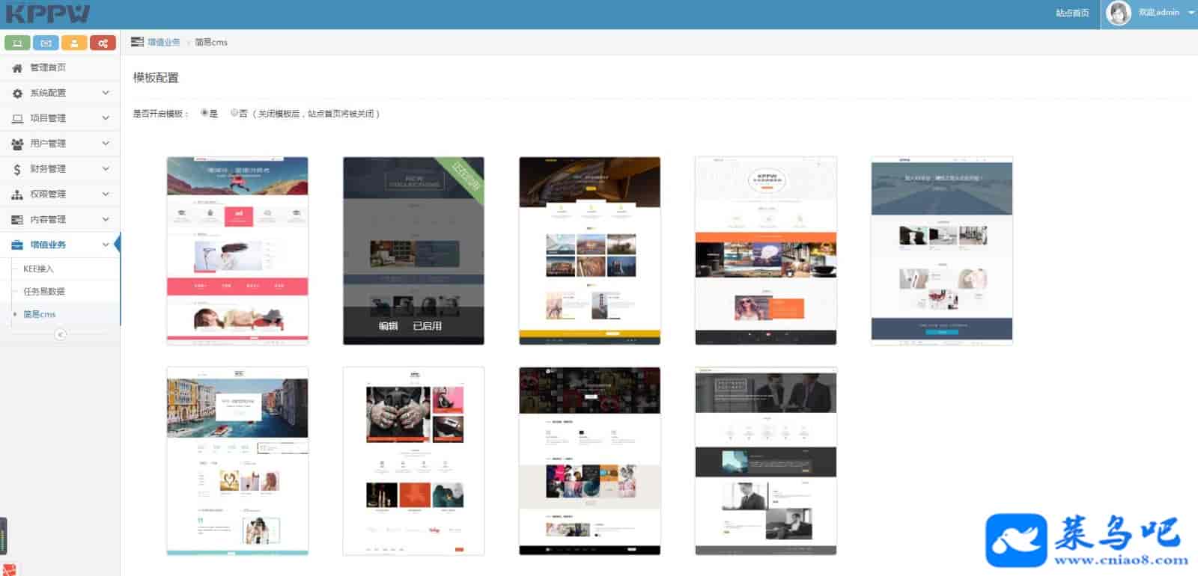Screen dimensions: 1198x576
Task: Click the blue shortcut button in sidebar
Action: (x=46, y=43)
